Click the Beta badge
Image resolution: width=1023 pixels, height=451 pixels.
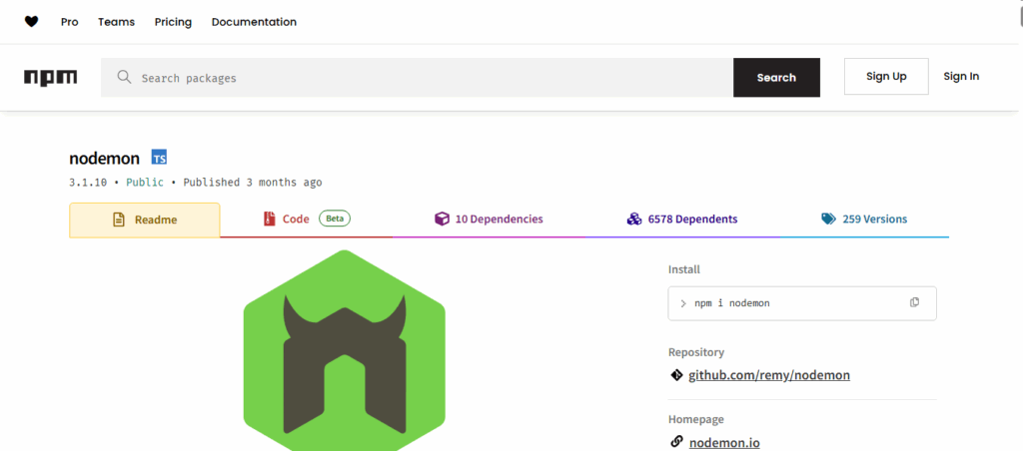click(x=335, y=219)
